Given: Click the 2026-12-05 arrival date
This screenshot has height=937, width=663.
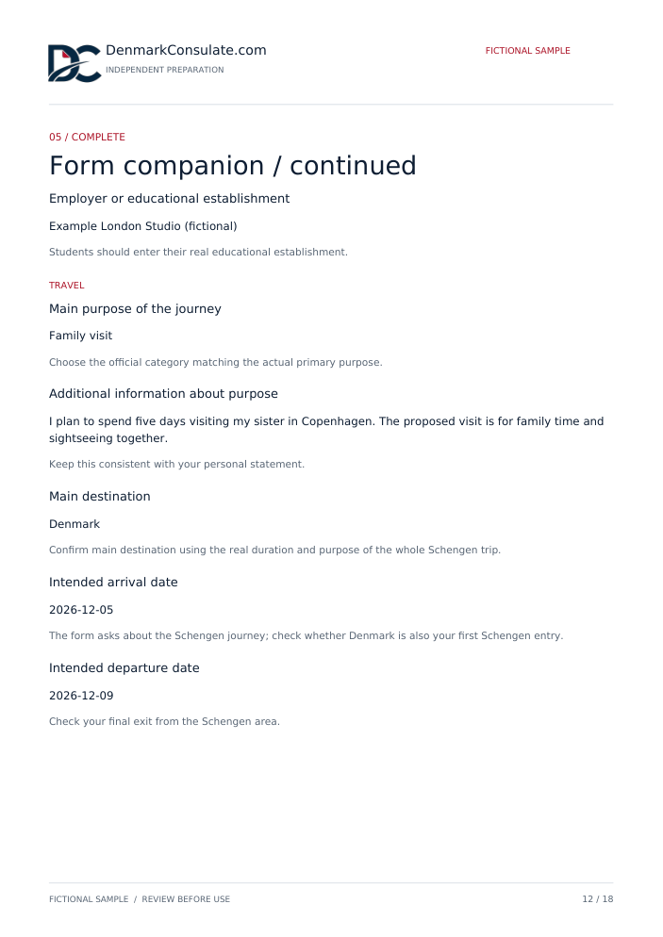Looking at the screenshot, I should coord(81,610).
